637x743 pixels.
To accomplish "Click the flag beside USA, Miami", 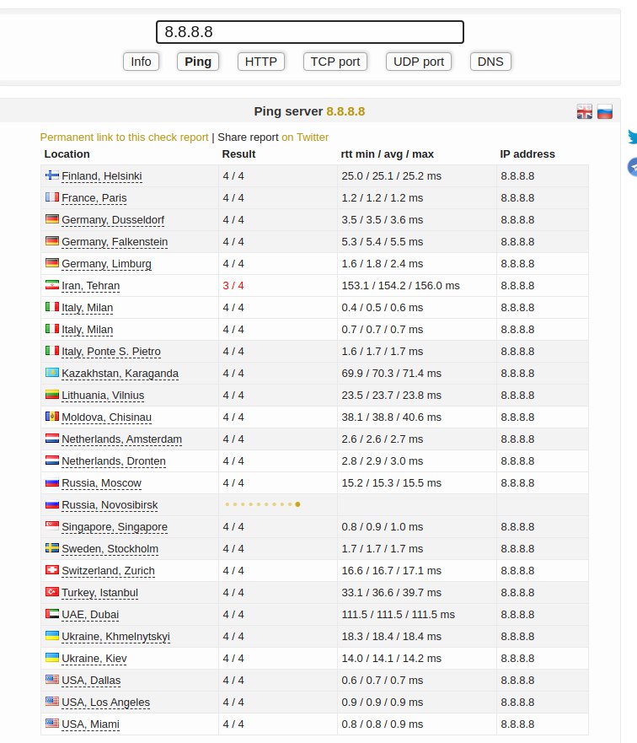I will pos(52,724).
